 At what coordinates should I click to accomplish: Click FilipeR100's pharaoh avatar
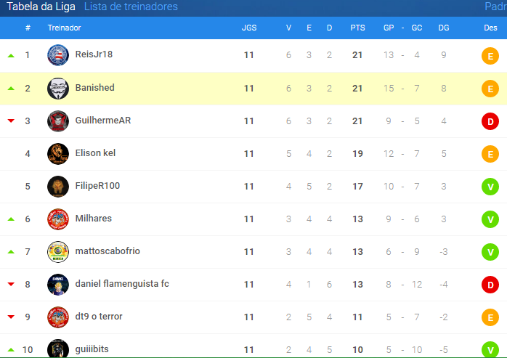58,187
